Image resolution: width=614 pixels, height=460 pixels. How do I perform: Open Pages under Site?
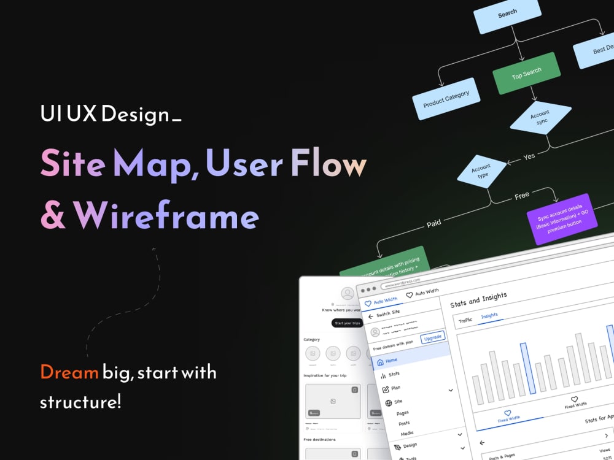(x=402, y=413)
